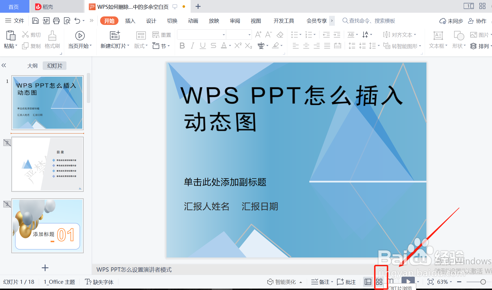The width and height of the screenshot is (492, 290).
Task: Click the Save icon in quick toolbar
Action: [x=35, y=21]
